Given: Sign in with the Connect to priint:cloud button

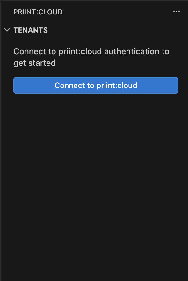Looking at the screenshot, I should (x=96, y=85).
